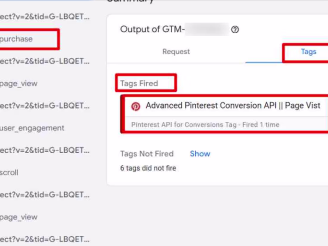Screen dimensions: 328x246
Task: Select the scroll event
Action: tap(9, 173)
